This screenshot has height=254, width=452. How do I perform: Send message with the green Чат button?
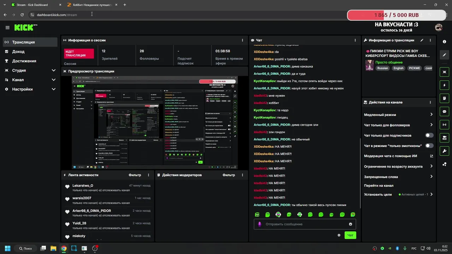click(x=350, y=235)
